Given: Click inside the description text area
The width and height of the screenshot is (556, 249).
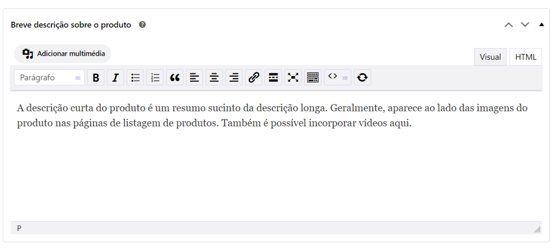Looking at the screenshot, I should [276, 156].
